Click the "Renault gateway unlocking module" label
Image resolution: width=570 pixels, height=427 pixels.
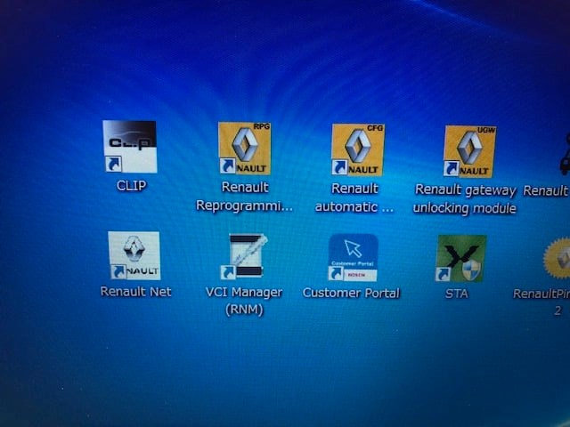[x=464, y=199]
